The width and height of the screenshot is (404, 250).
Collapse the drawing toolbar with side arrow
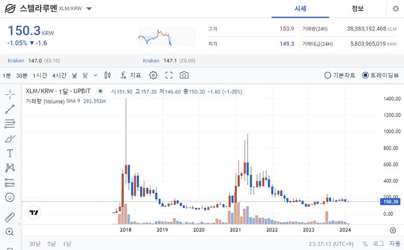(x=20, y=224)
